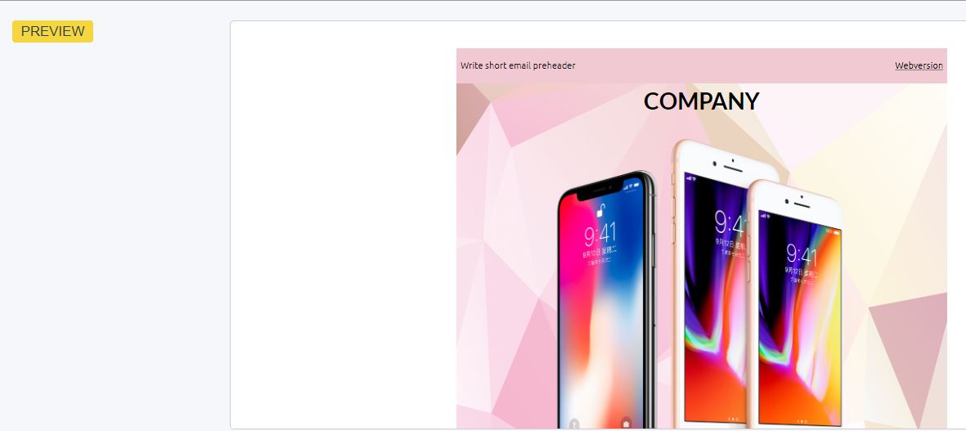Click the 9:41 clock on the rightmost iPhone
The height and width of the screenshot is (431, 966).
tap(802, 254)
